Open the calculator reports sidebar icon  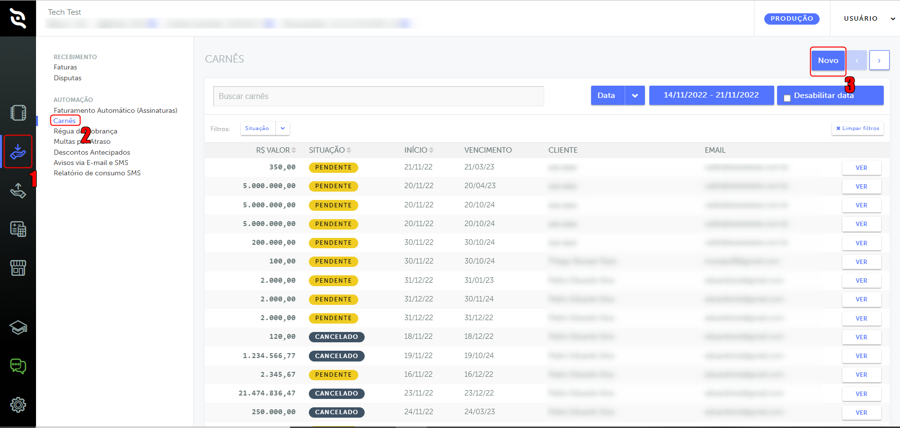pyautogui.click(x=18, y=229)
